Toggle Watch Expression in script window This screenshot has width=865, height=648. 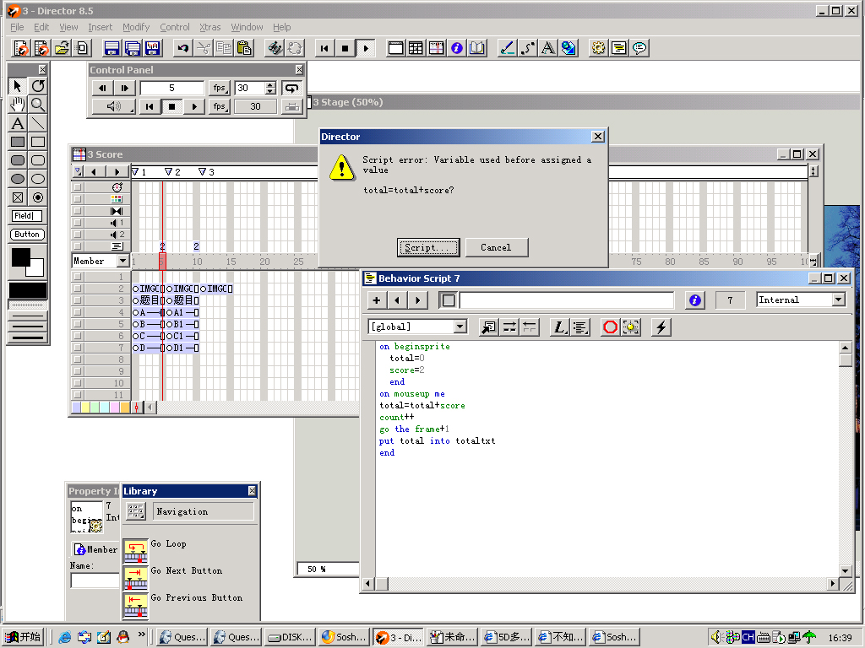tap(630, 327)
